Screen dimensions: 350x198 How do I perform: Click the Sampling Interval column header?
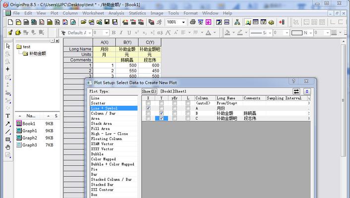(287, 98)
